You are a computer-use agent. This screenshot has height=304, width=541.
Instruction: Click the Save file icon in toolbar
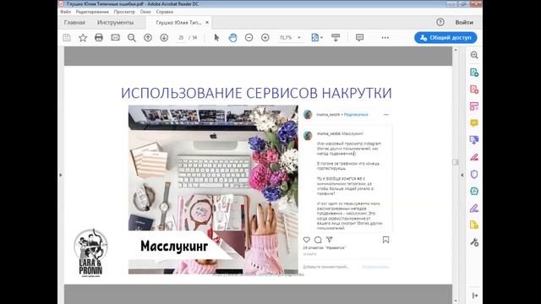click(x=67, y=37)
